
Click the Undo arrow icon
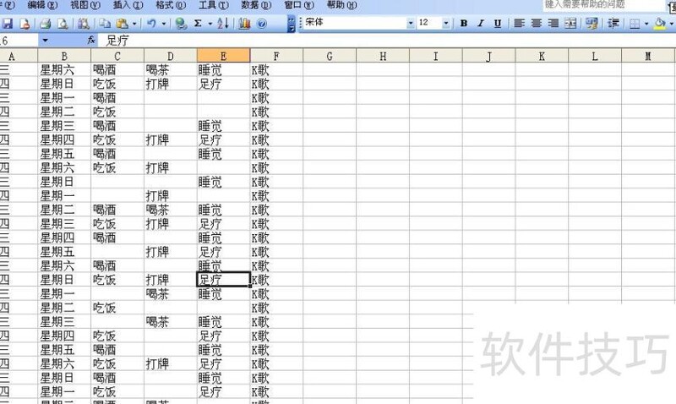point(151,24)
